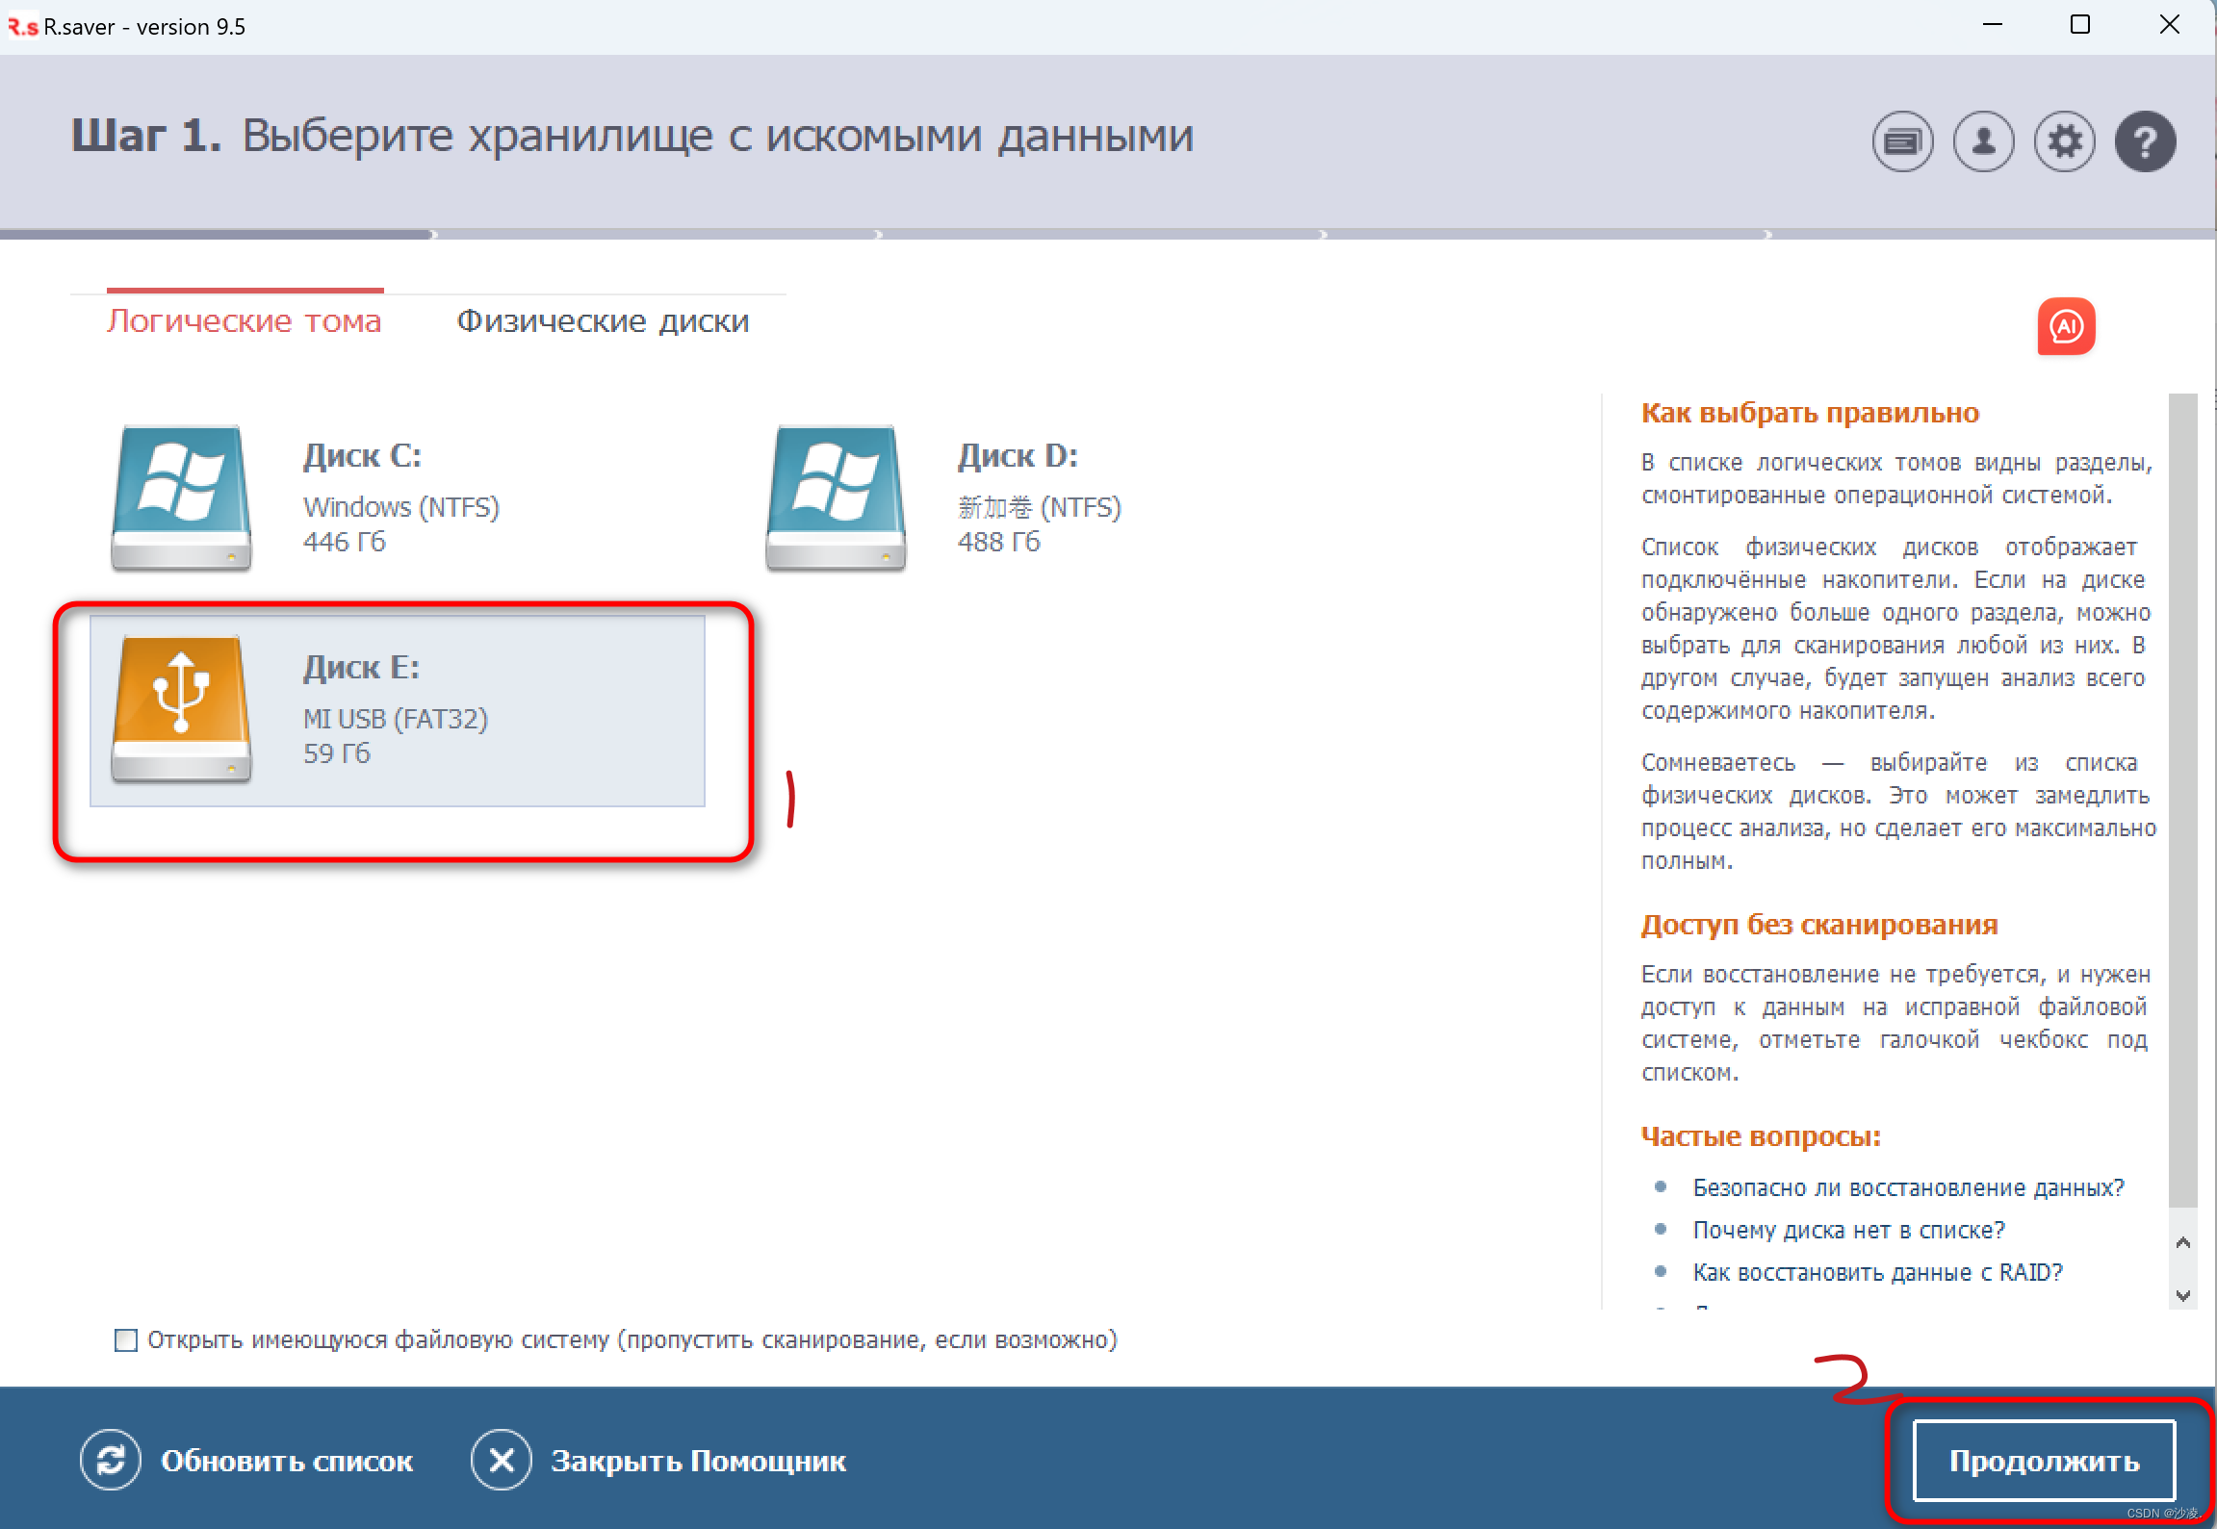Viewport: 2217px width, 1529px height.
Task: Open settings via the gear icon
Action: point(2063,142)
